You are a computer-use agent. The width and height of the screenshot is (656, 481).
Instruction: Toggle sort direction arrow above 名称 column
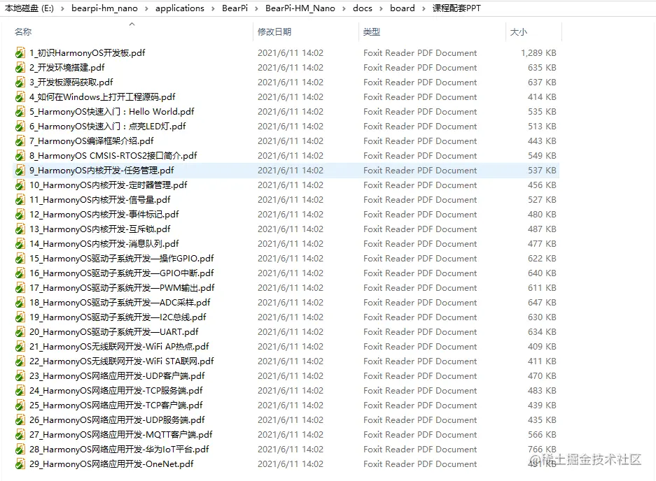point(132,24)
